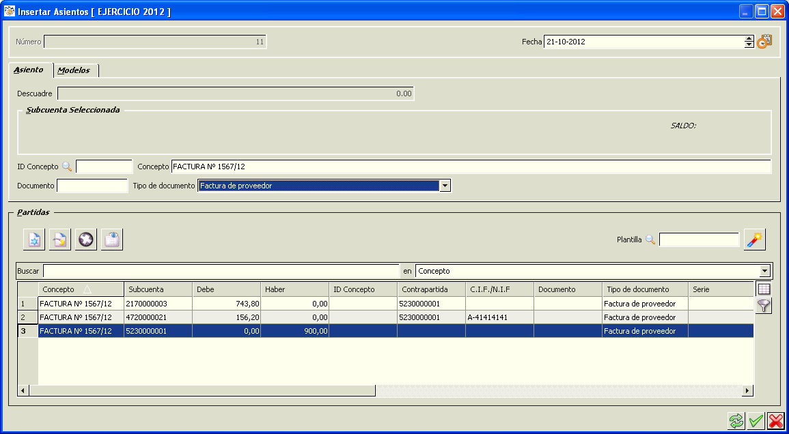Image resolution: width=789 pixels, height=434 pixels.
Task: Open the Tipo de documento dropdown
Action: click(x=444, y=186)
